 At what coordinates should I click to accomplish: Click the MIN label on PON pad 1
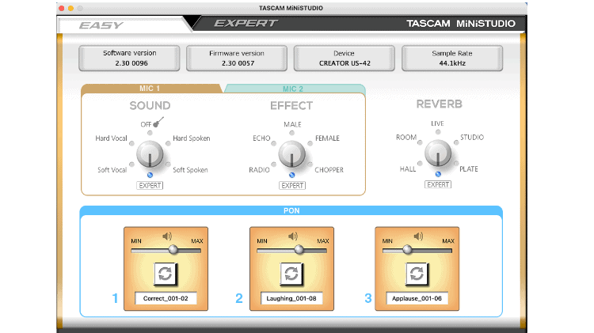click(136, 241)
